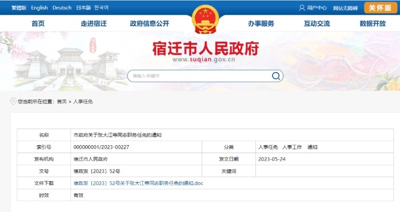400x212 pixels.
Task: Select the 한국어 language link
Action: pyautogui.click(x=102, y=7)
